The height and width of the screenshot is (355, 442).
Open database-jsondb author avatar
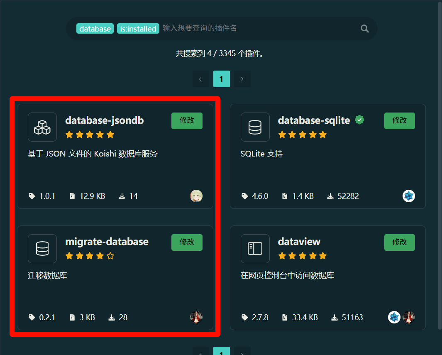[196, 196]
